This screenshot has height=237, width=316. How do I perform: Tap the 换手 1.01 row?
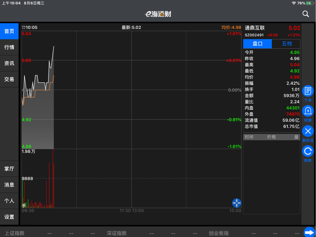272,89
